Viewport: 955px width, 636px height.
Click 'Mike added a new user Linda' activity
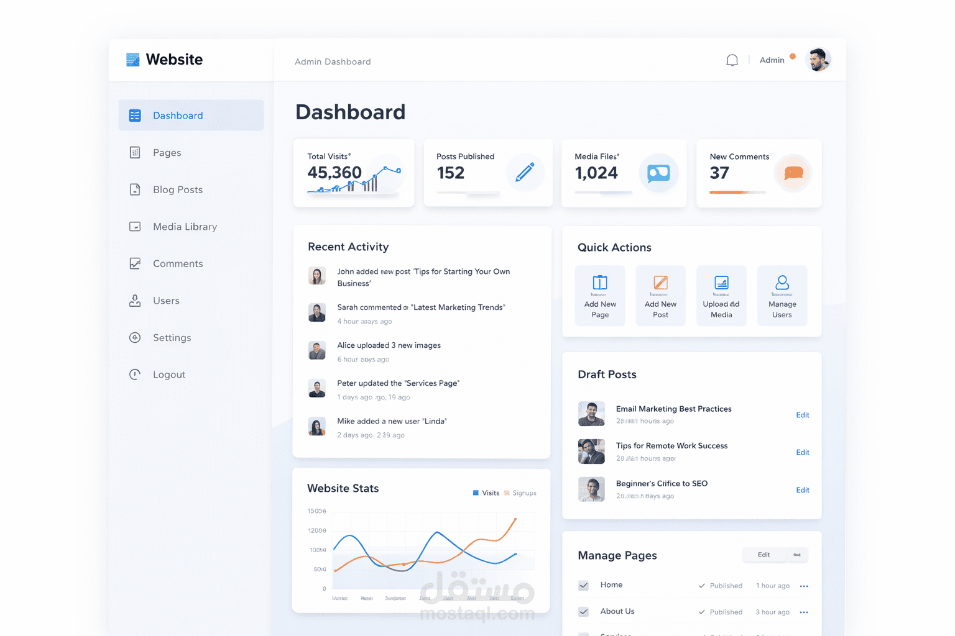click(x=392, y=421)
